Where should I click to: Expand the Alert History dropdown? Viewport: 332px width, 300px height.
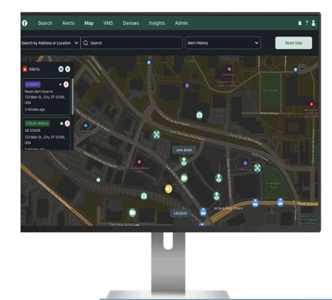(223, 43)
